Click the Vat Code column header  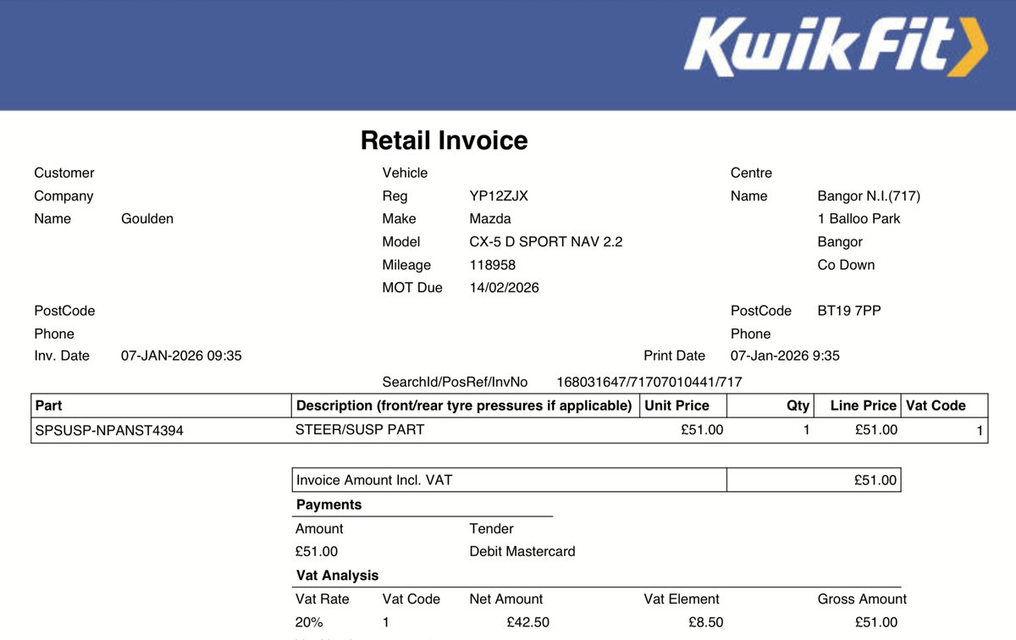click(x=935, y=406)
